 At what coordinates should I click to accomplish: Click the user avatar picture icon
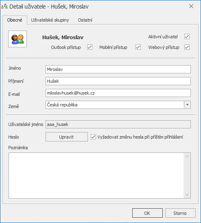pyautogui.click(x=17, y=39)
